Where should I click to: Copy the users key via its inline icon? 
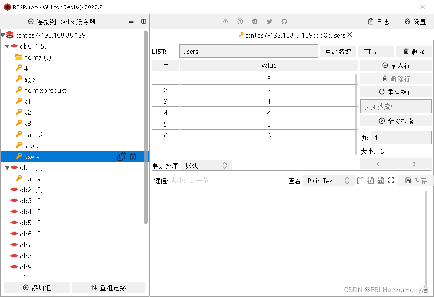(x=121, y=156)
